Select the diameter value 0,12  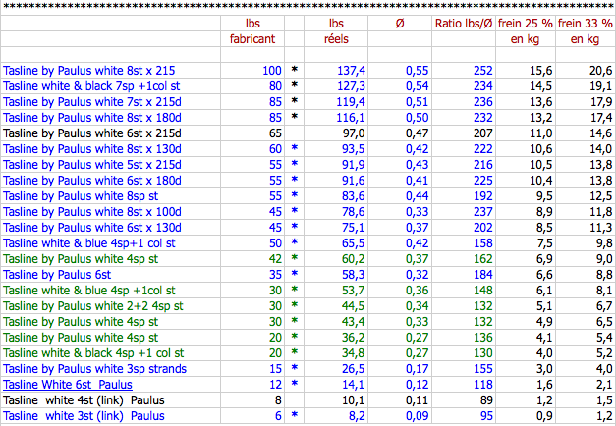point(417,385)
